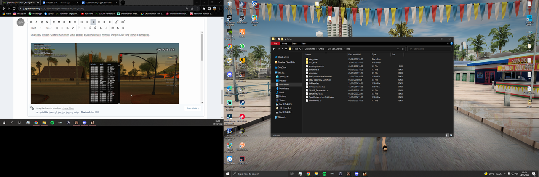Toggle underline formatting in forum editor
Image resolution: width=539 pixels, height=177 pixels.
[x=42, y=22]
